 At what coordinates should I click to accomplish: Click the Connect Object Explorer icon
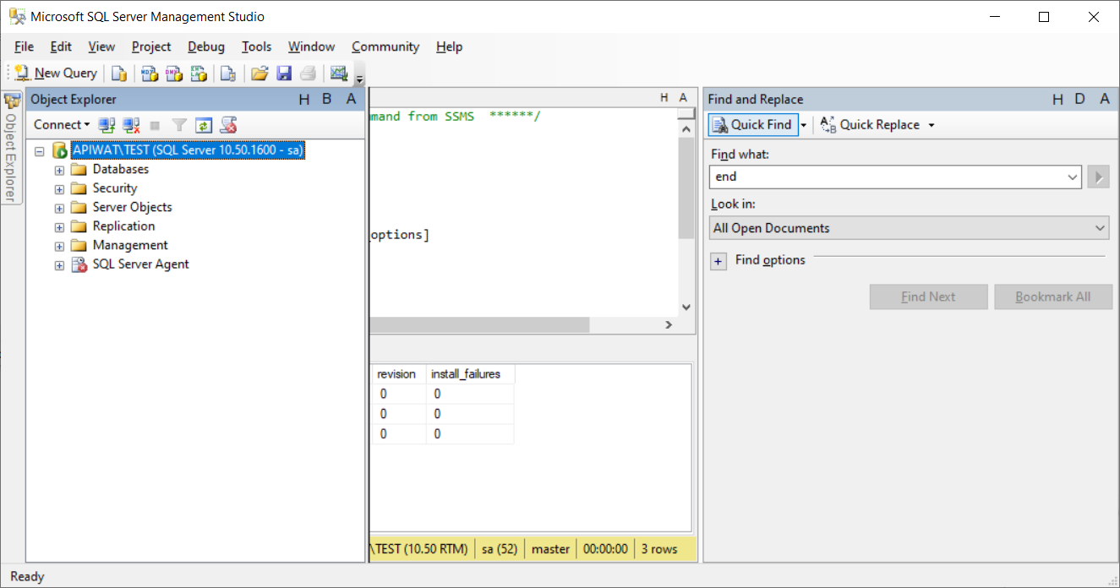tap(107, 125)
